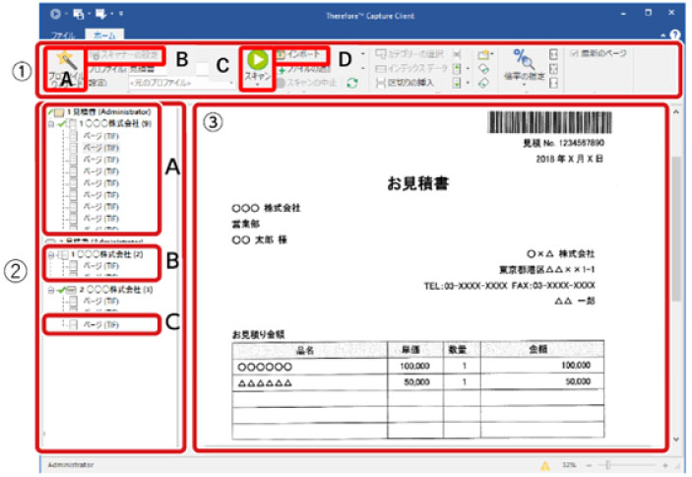Click the yellow warning icon in status bar
Viewport: 692px width, 477px height.
542,464
